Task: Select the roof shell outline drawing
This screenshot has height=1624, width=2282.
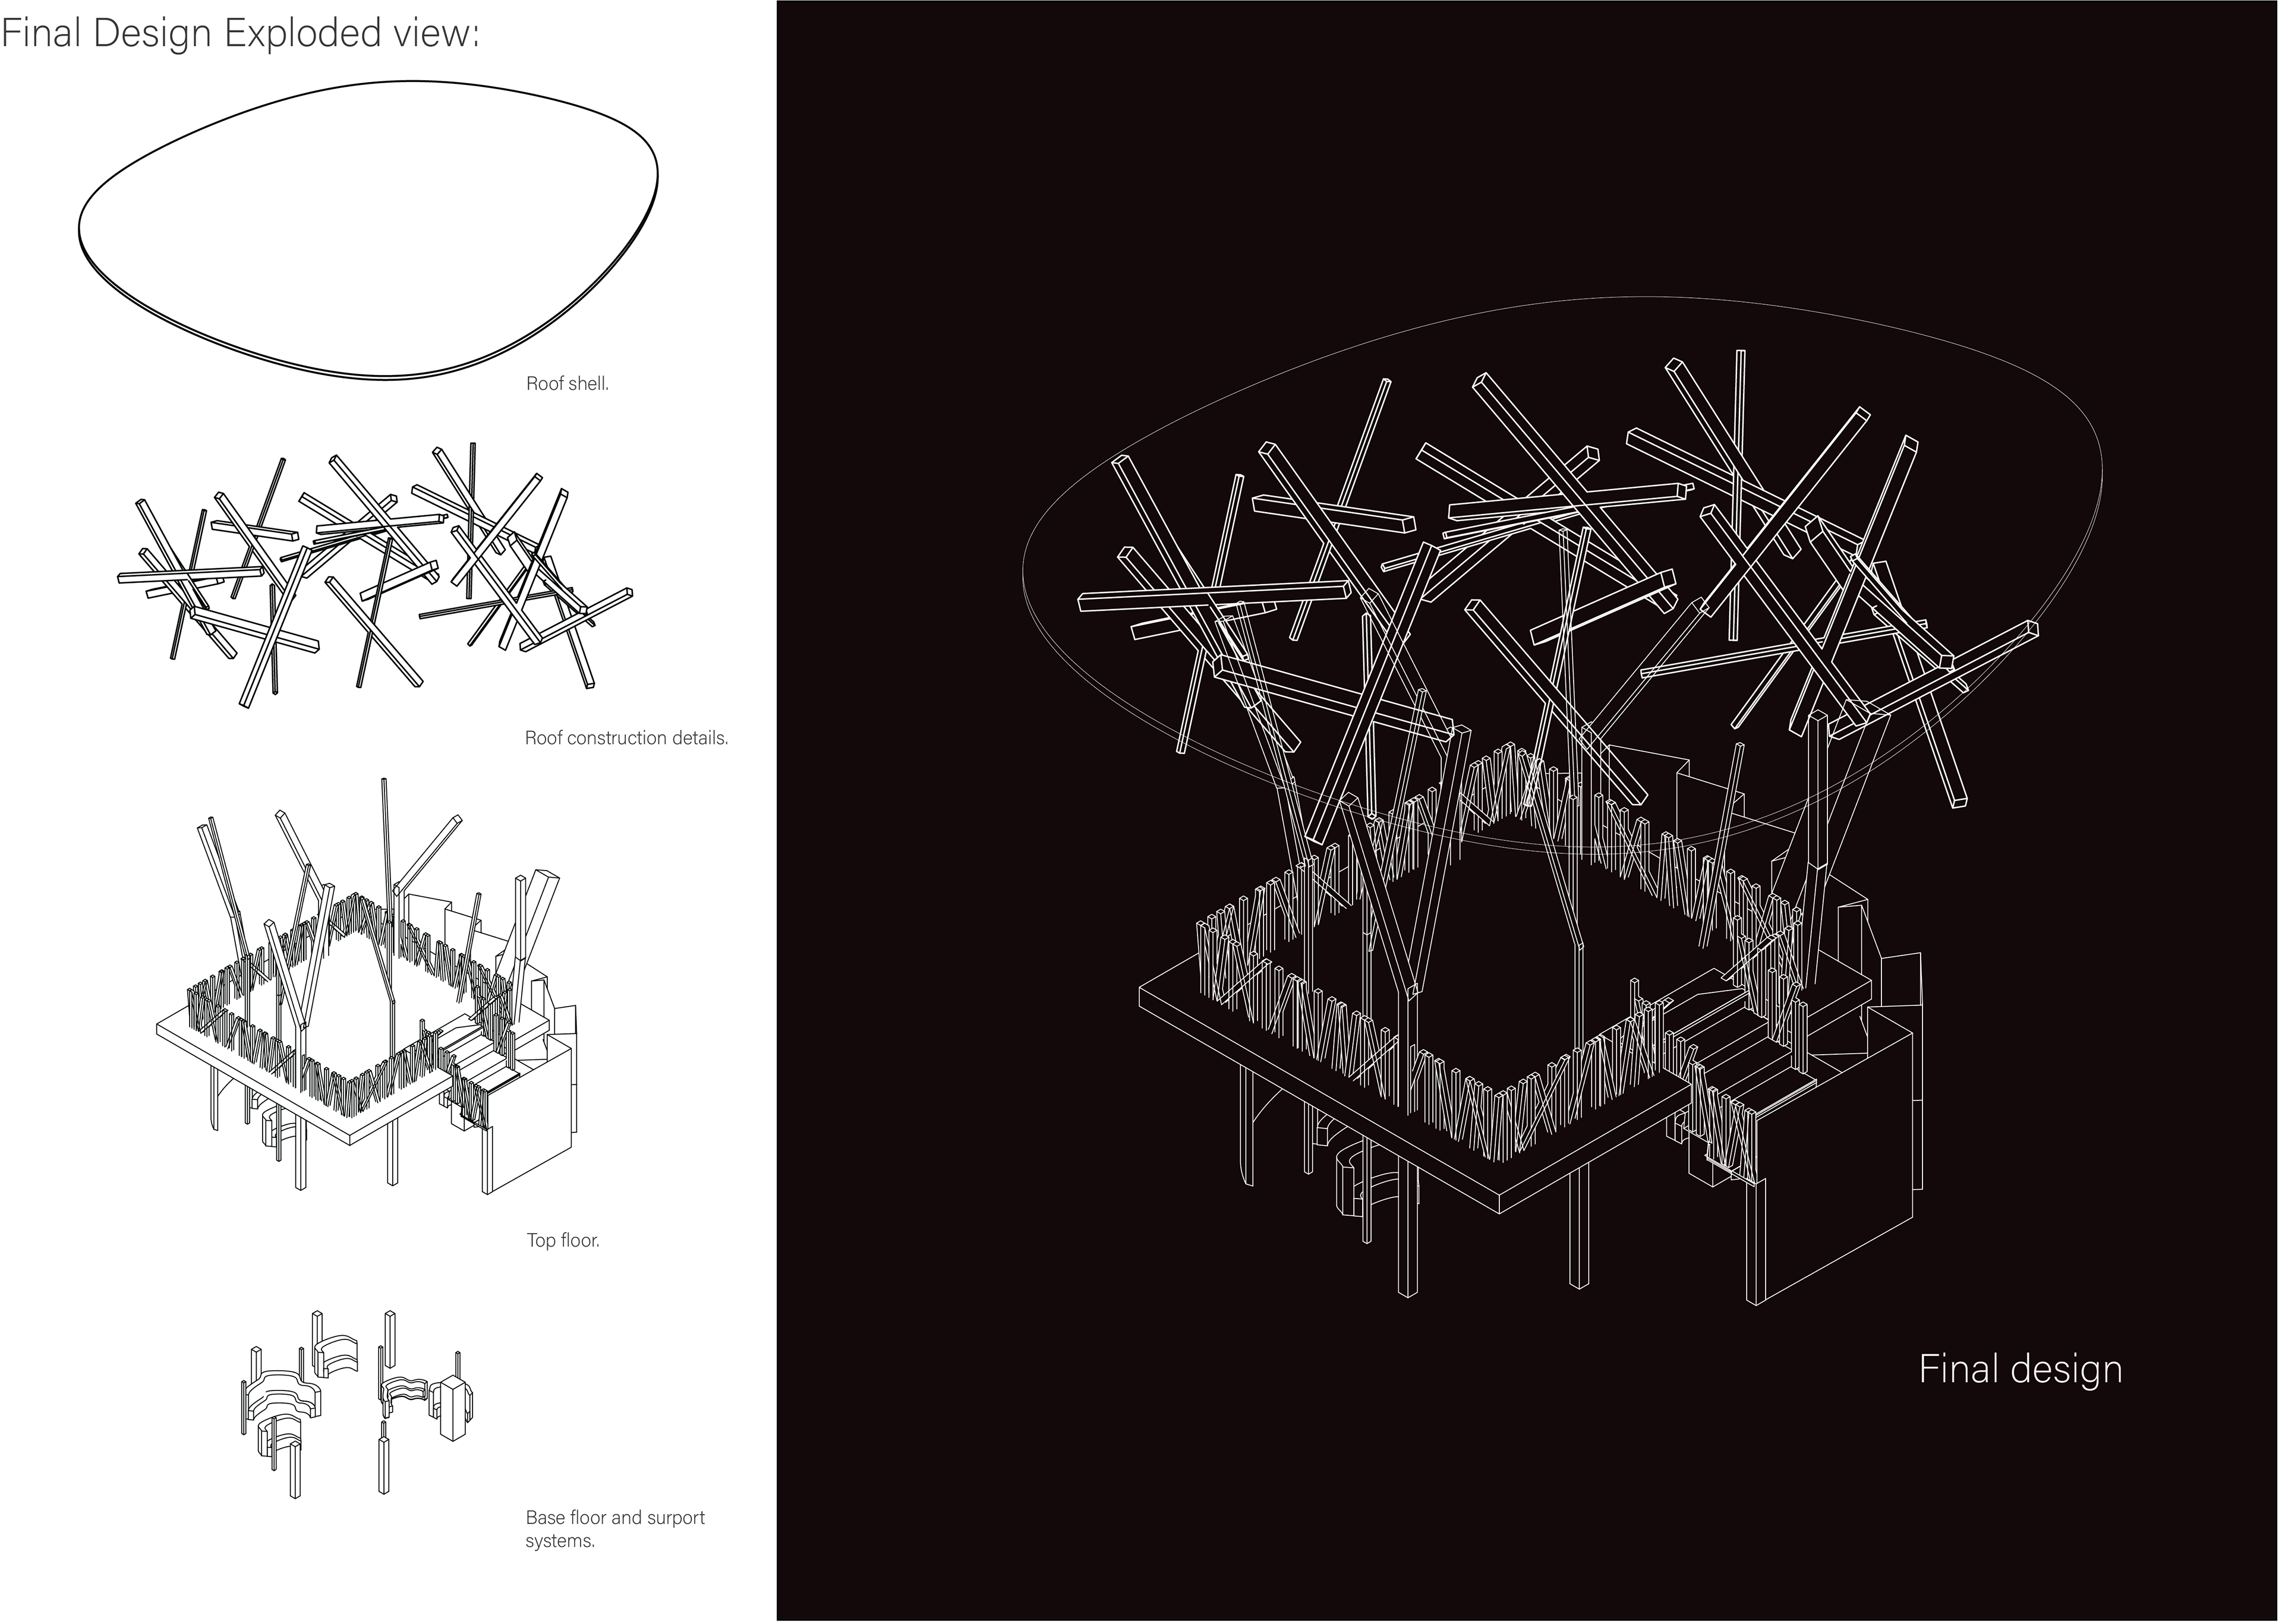Action: [x=368, y=230]
